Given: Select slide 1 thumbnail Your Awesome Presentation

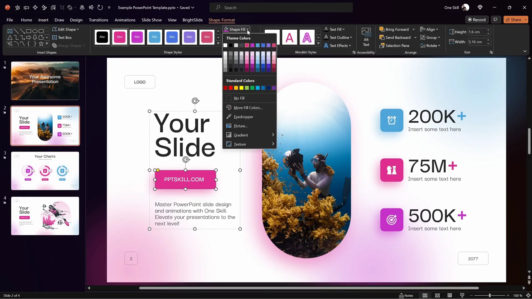Looking at the screenshot, I should coord(45,81).
